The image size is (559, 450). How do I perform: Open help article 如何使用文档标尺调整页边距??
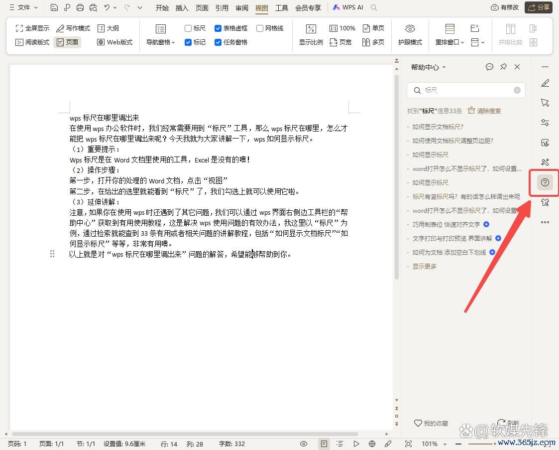point(453,141)
